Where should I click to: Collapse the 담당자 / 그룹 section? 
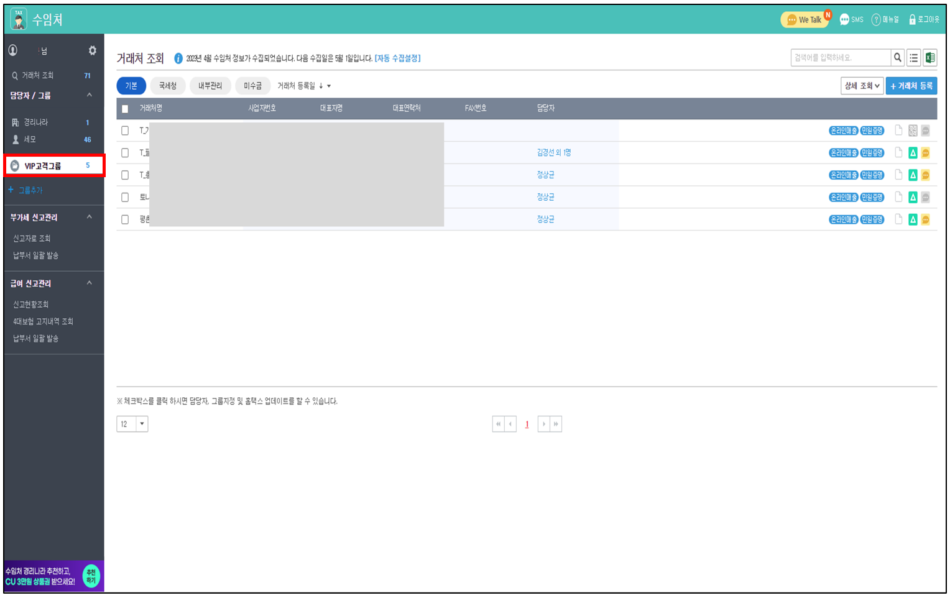tap(90, 95)
